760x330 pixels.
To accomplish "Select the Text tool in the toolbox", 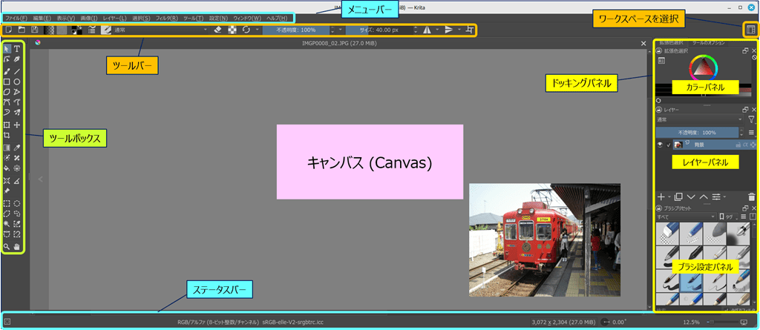I will pyautogui.click(x=17, y=49).
